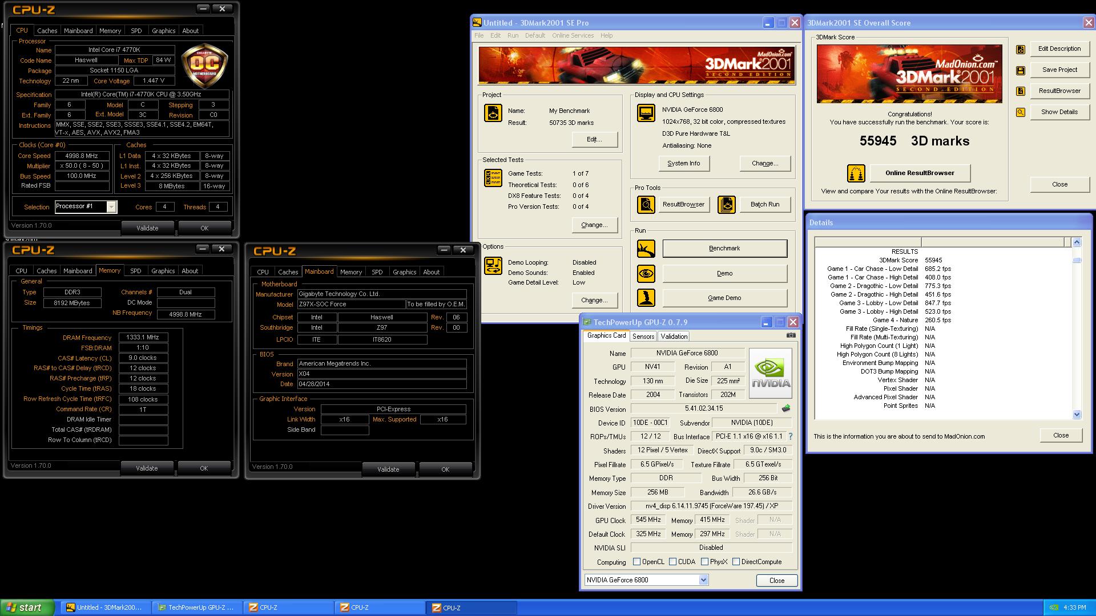Click the system tray icon beside the clock

click(x=1054, y=608)
